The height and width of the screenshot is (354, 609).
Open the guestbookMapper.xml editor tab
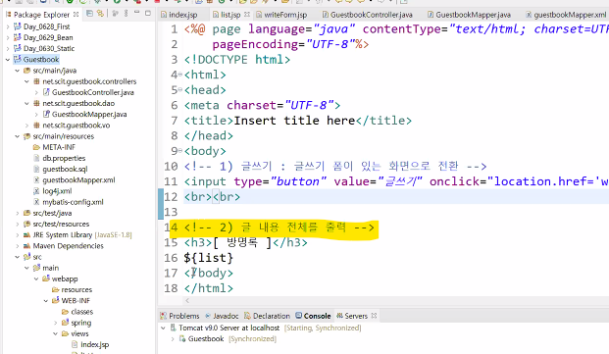click(566, 15)
